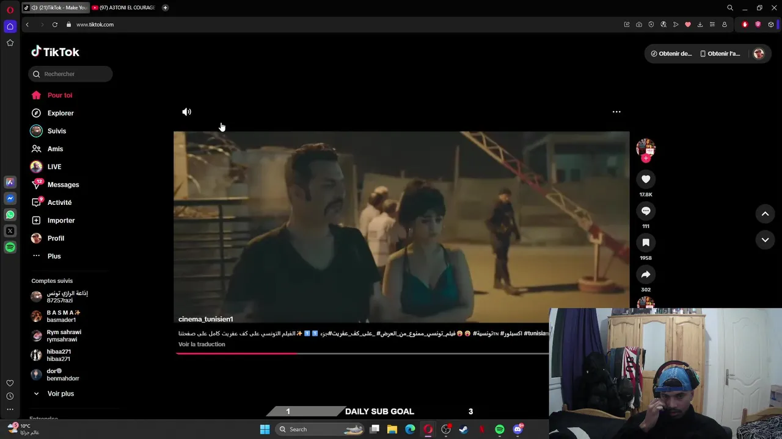
Task: Open the red ad blocker extension icon
Action: click(745, 24)
